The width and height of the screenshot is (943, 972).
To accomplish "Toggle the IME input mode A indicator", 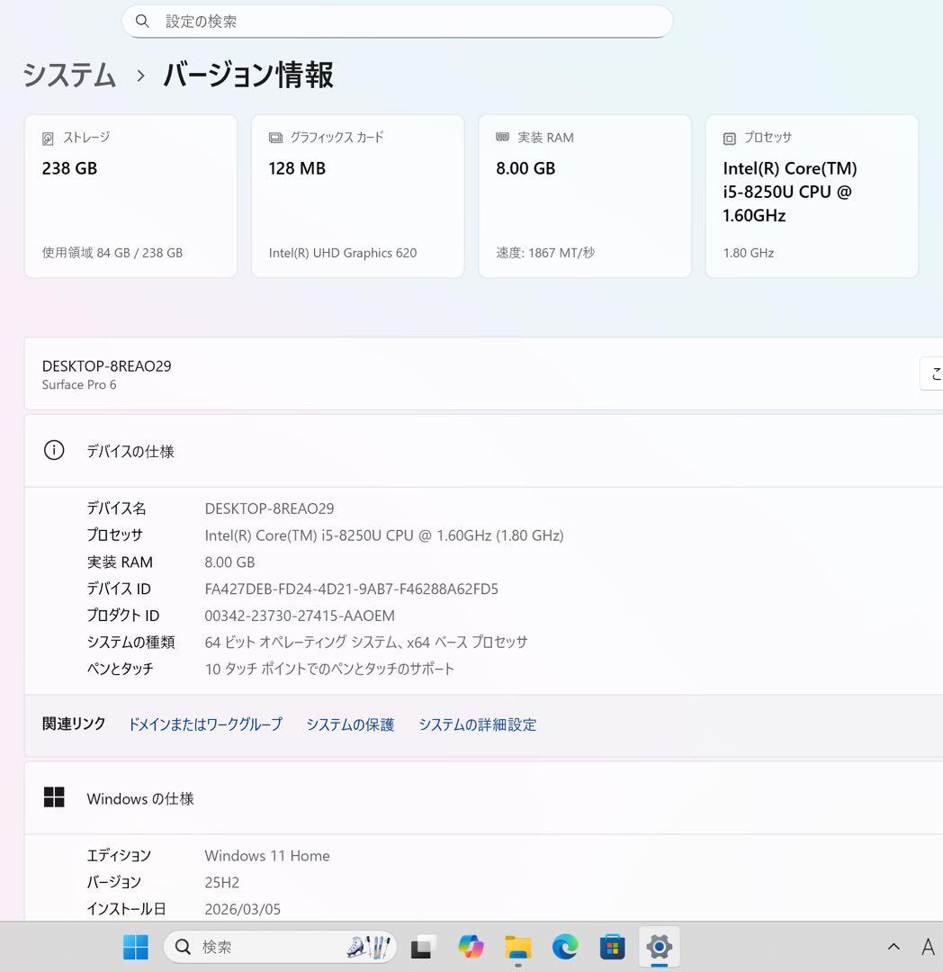I will [928, 947].
